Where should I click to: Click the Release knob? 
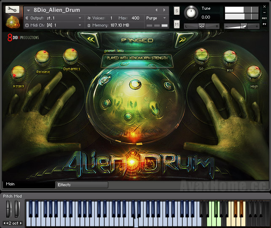pos(42,57)
